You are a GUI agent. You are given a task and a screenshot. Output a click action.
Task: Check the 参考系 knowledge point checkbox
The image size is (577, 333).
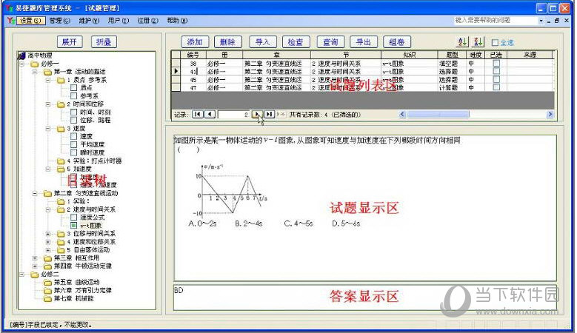coord(74,96)
